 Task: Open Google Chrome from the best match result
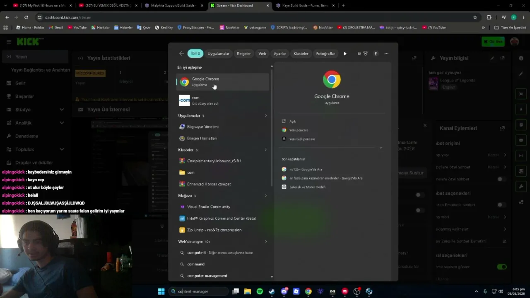click(223, 82)
